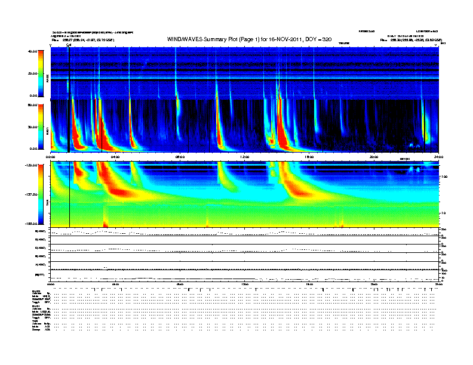Click the RAD2 vertical axis label

coord(47,79)
